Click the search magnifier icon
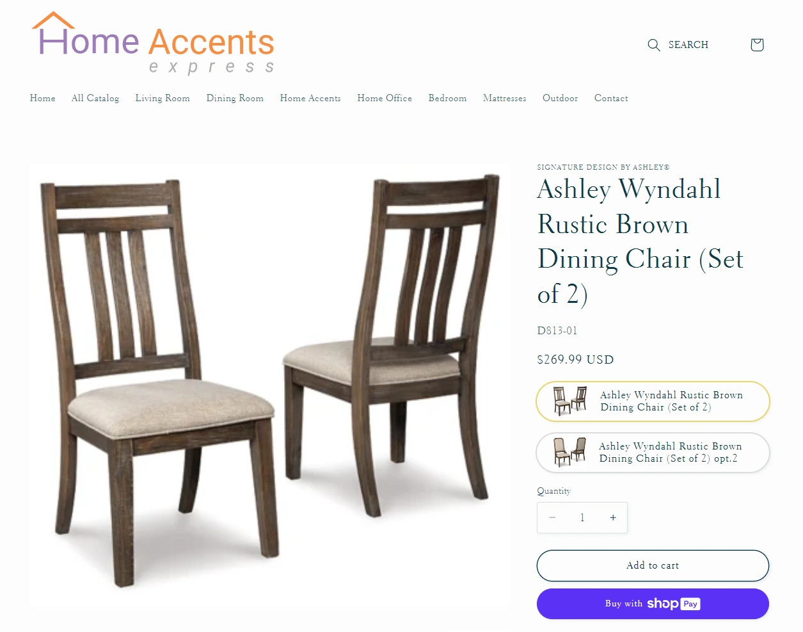The image size is (803, 632). pos(653,45)
